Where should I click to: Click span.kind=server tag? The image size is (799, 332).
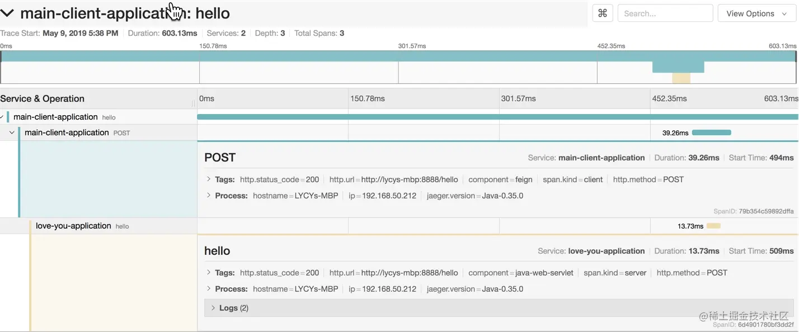click(x=615, y=273)
